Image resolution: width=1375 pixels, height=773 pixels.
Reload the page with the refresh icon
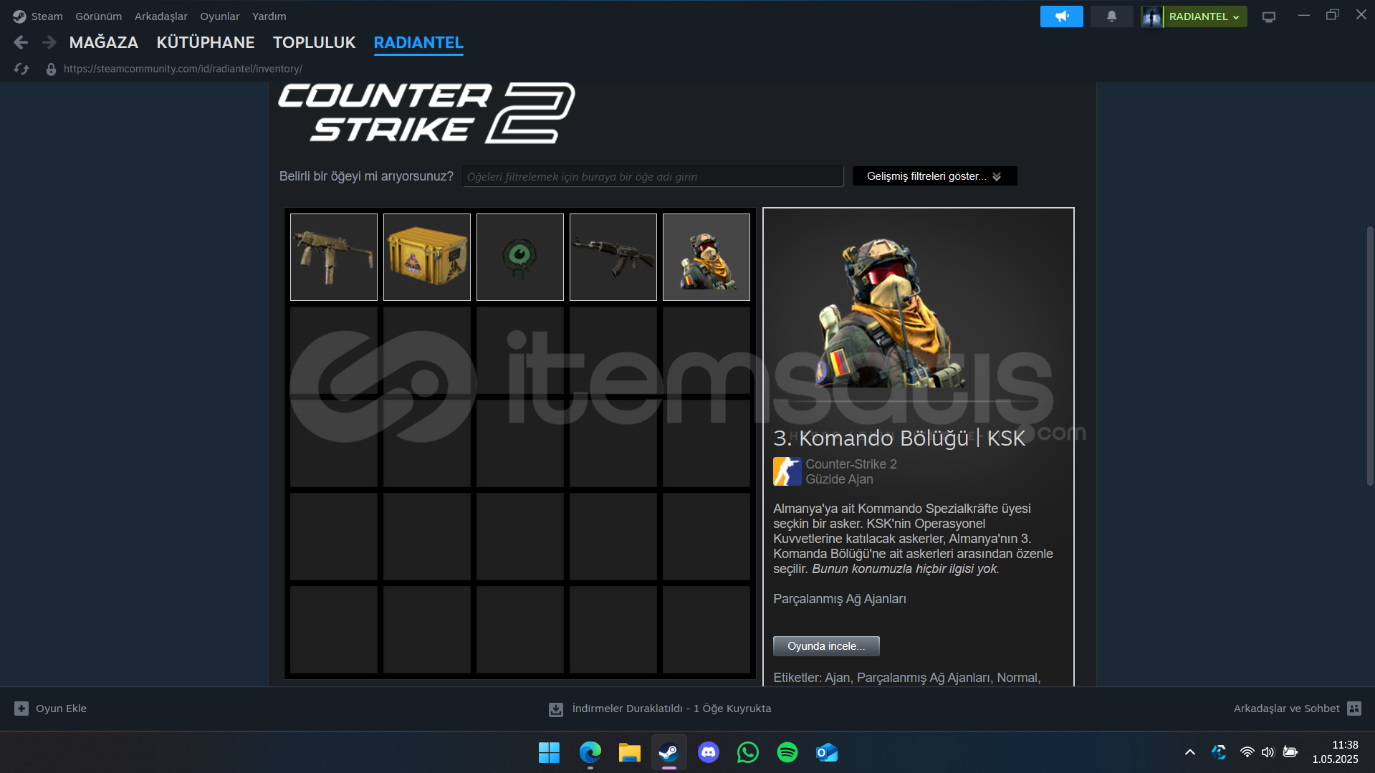pos(21,69)
